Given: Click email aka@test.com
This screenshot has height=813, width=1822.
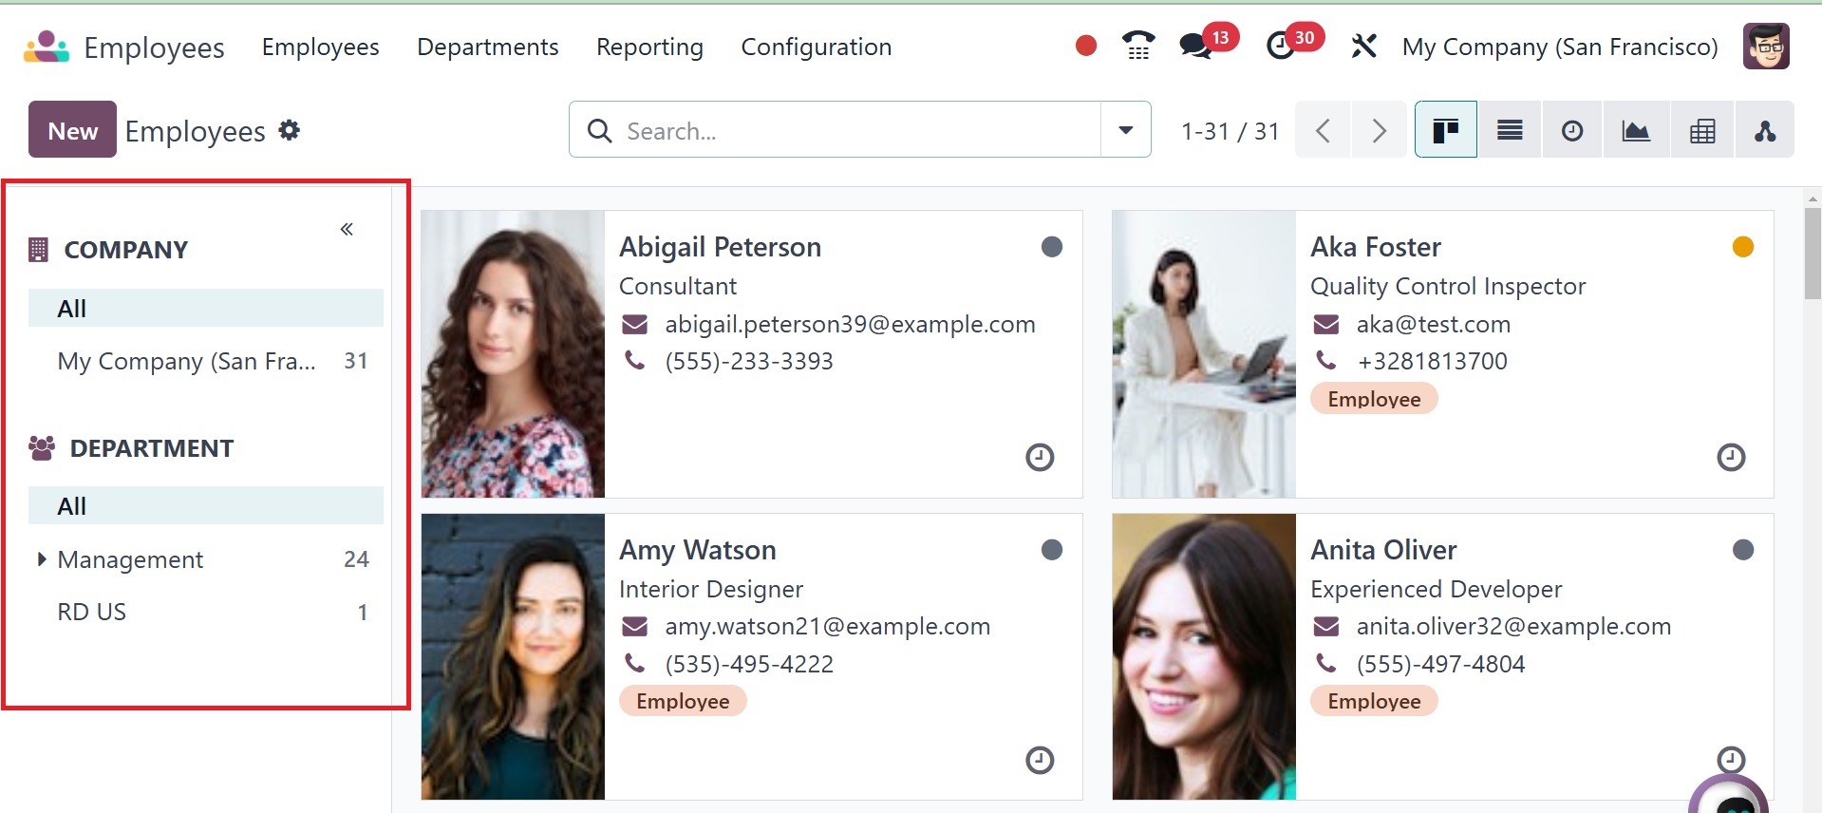Looking at the screenshot, I should [x=1433, y=325].
